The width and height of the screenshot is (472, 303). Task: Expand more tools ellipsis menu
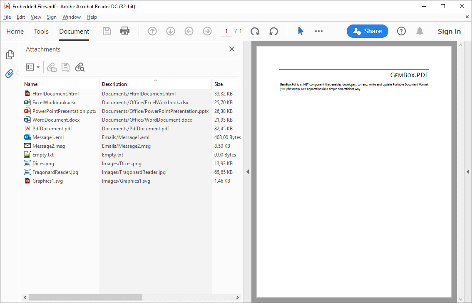(x=319, y=31)
